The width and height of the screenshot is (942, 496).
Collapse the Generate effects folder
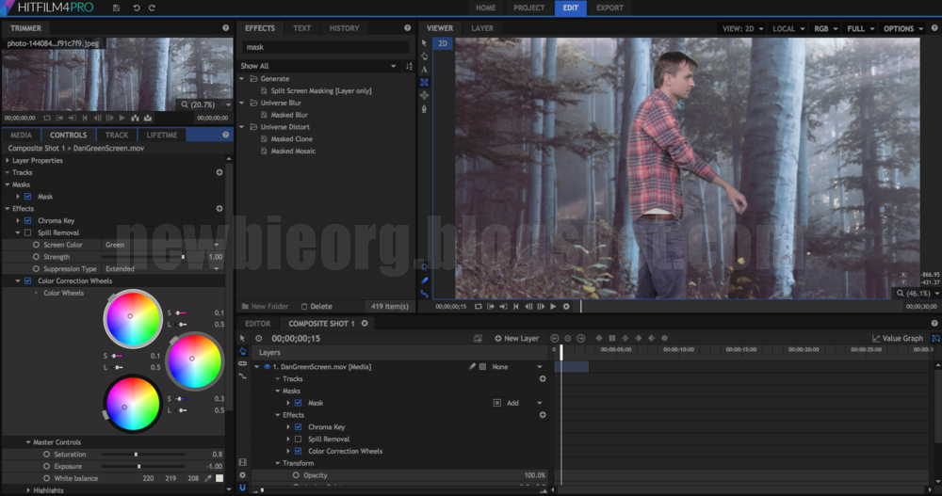click(x=242, y=79)
